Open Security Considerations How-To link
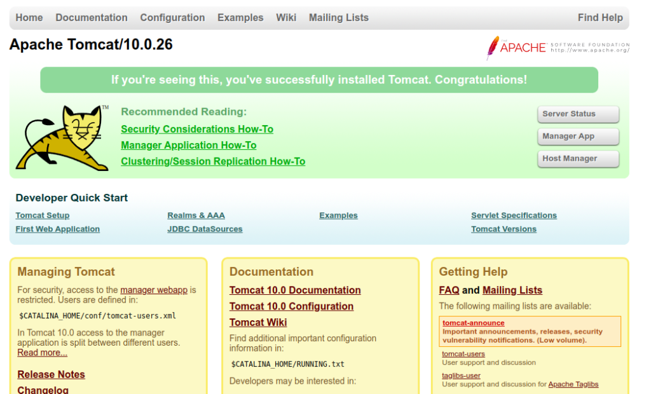The image size is (651, 394). pyautogui.click(x=197, y=129)
